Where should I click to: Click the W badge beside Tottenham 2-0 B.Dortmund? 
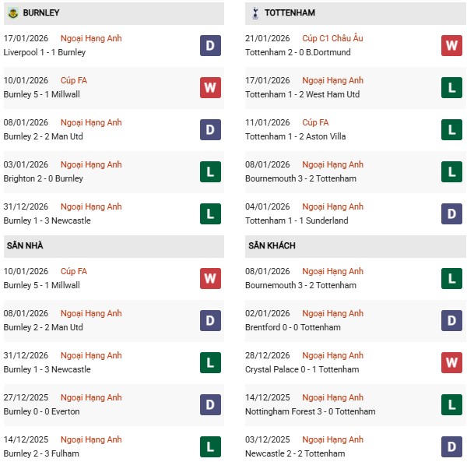(452, 46)
